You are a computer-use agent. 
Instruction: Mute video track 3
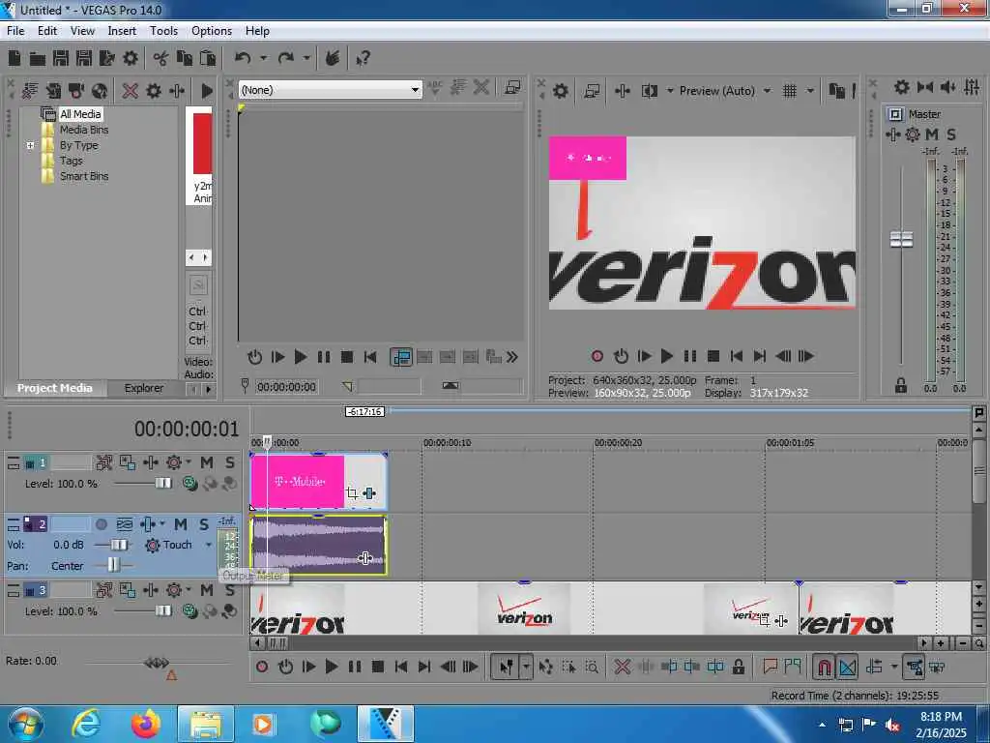point(207,590)
